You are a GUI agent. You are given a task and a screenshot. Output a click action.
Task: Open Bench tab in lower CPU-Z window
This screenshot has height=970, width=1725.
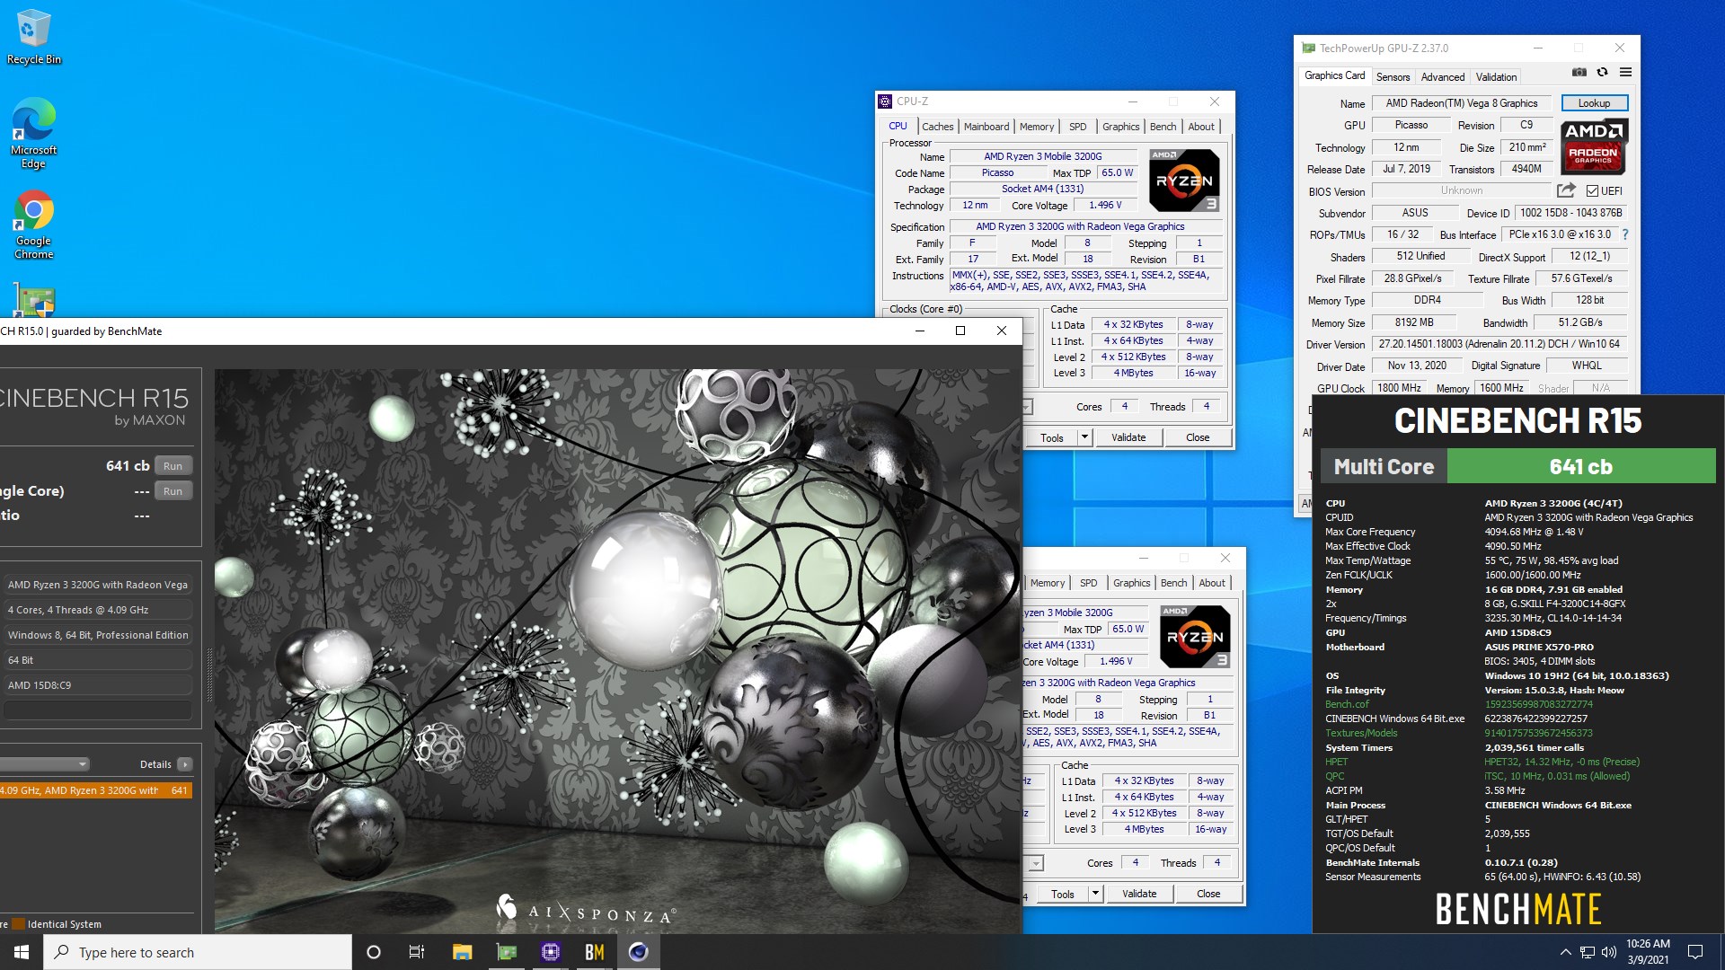(1173, 583)
